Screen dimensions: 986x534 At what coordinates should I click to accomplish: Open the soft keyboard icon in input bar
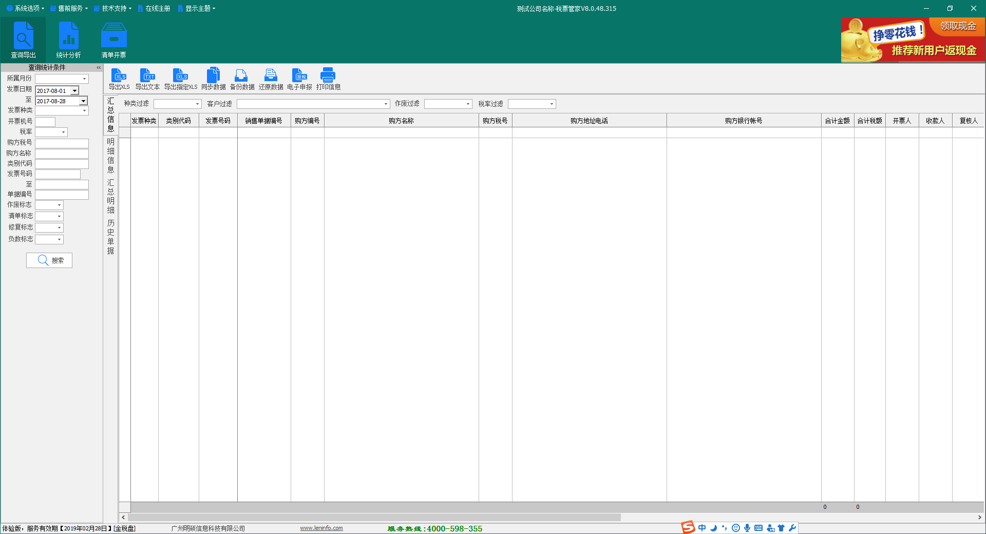(759, 528)
